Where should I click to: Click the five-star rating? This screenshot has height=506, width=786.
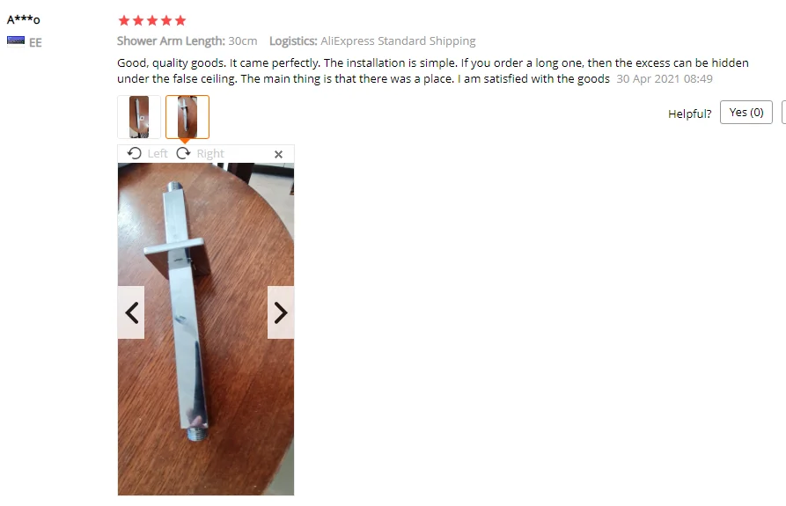[152, 20]
